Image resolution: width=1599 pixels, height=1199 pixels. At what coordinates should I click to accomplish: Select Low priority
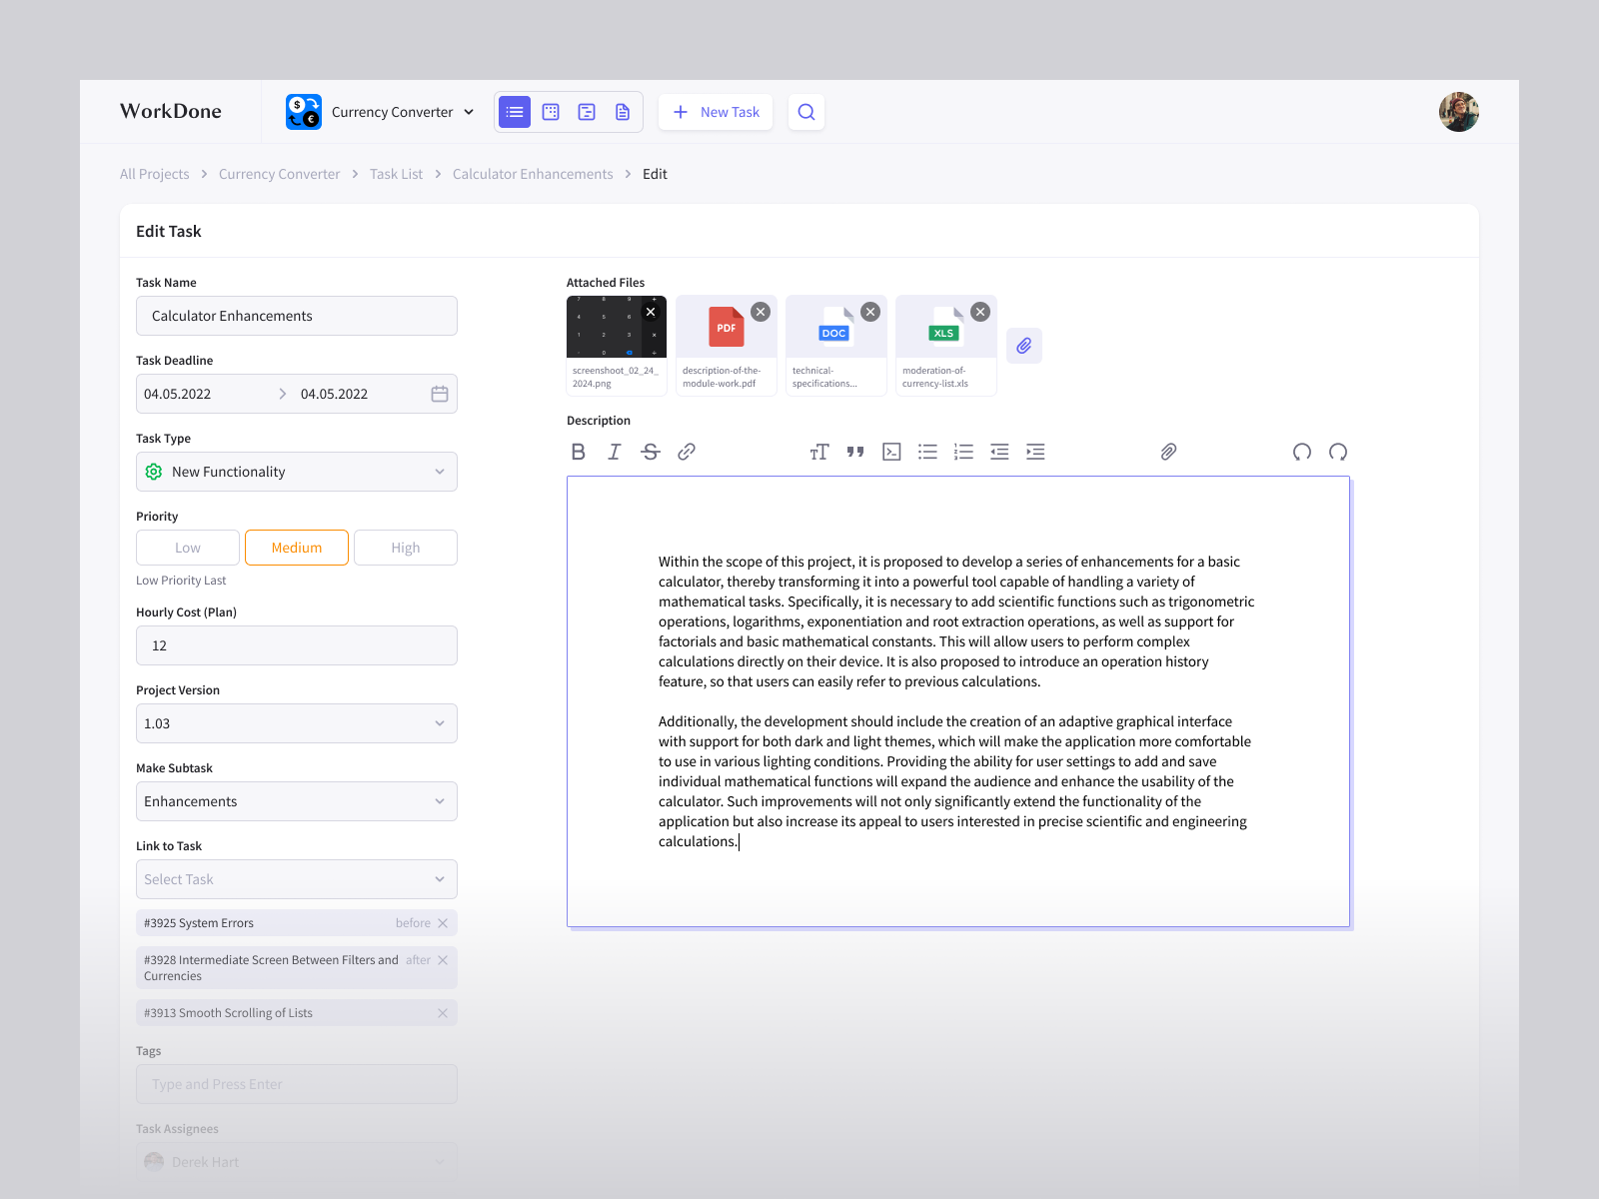point(187,547)
